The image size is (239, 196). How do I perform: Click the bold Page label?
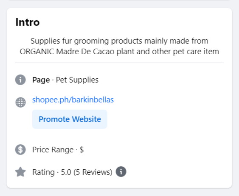(x=41, y=80)
